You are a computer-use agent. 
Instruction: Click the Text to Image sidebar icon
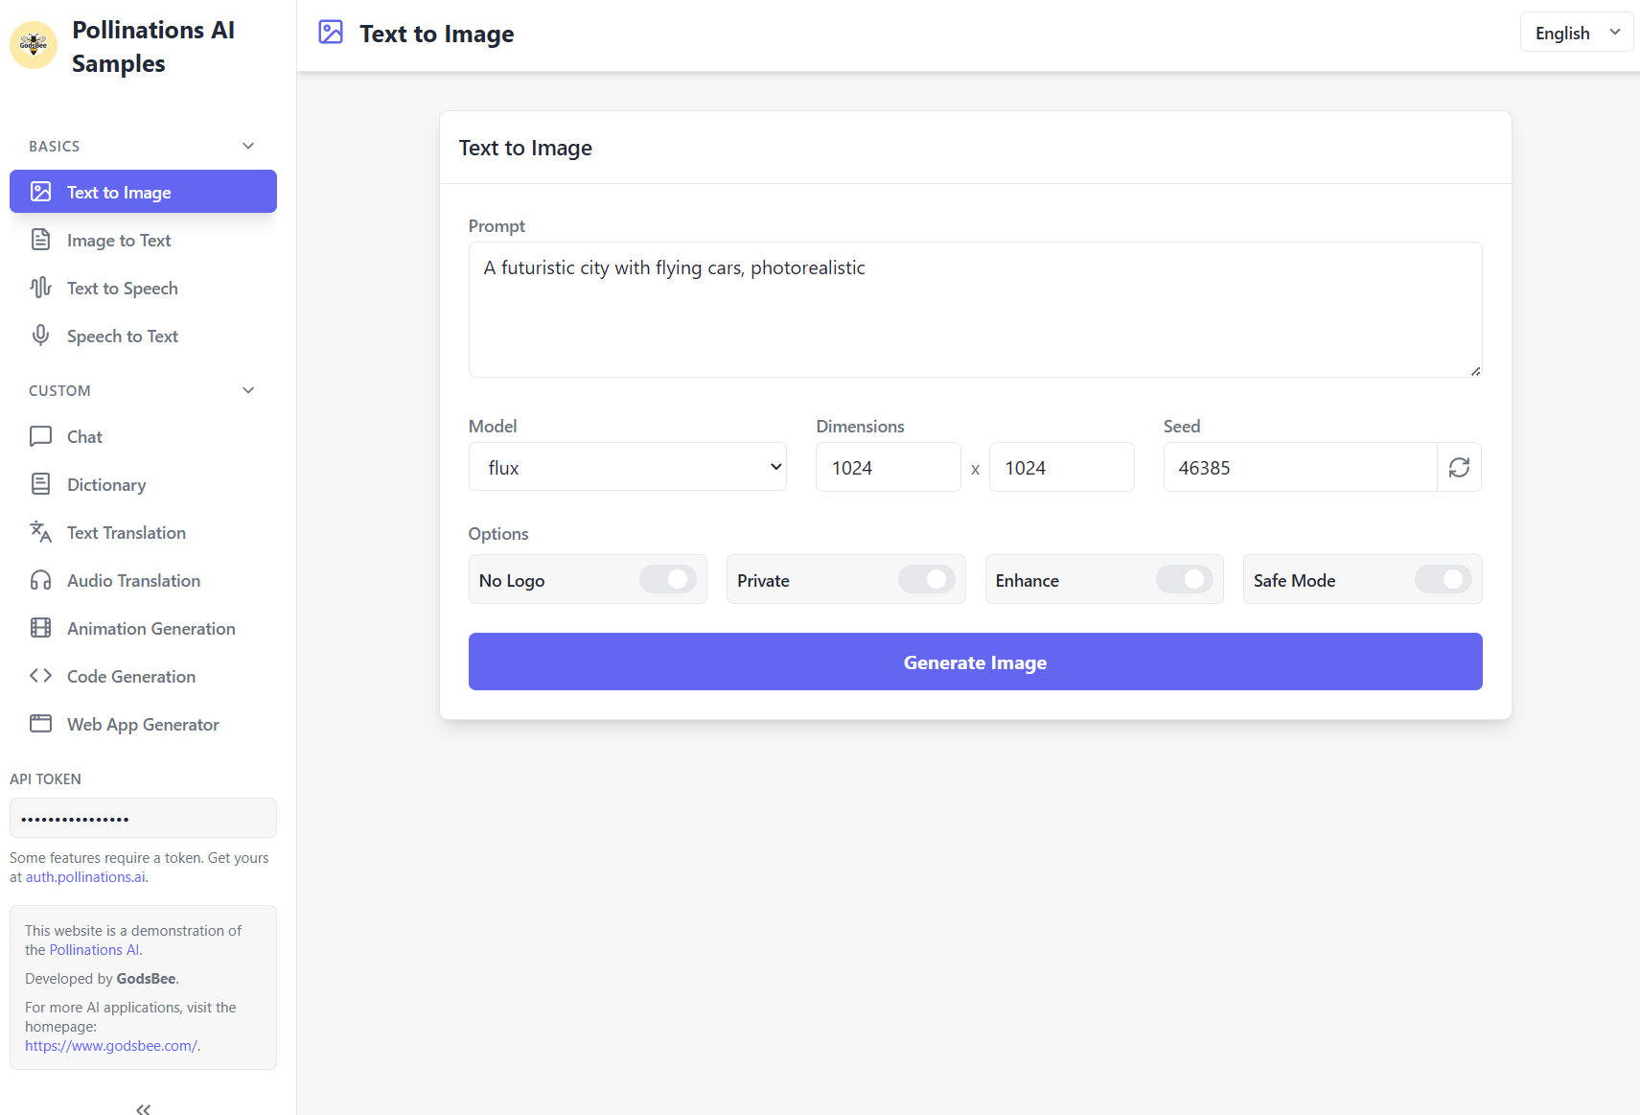pyautogui.click(x=40, y=192)
